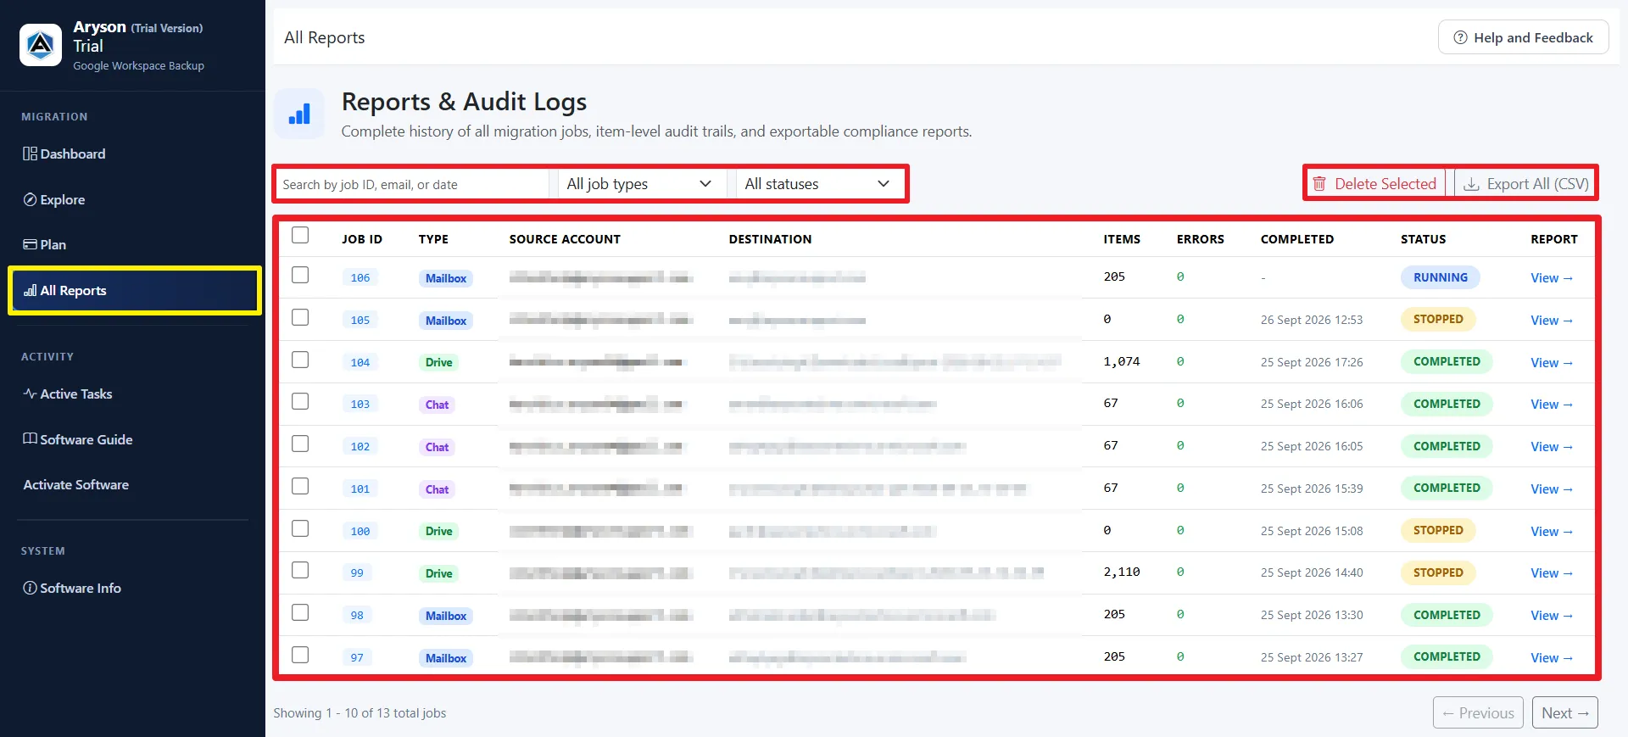
Task: Select All Reports in the sidebar
Action: 135,291
